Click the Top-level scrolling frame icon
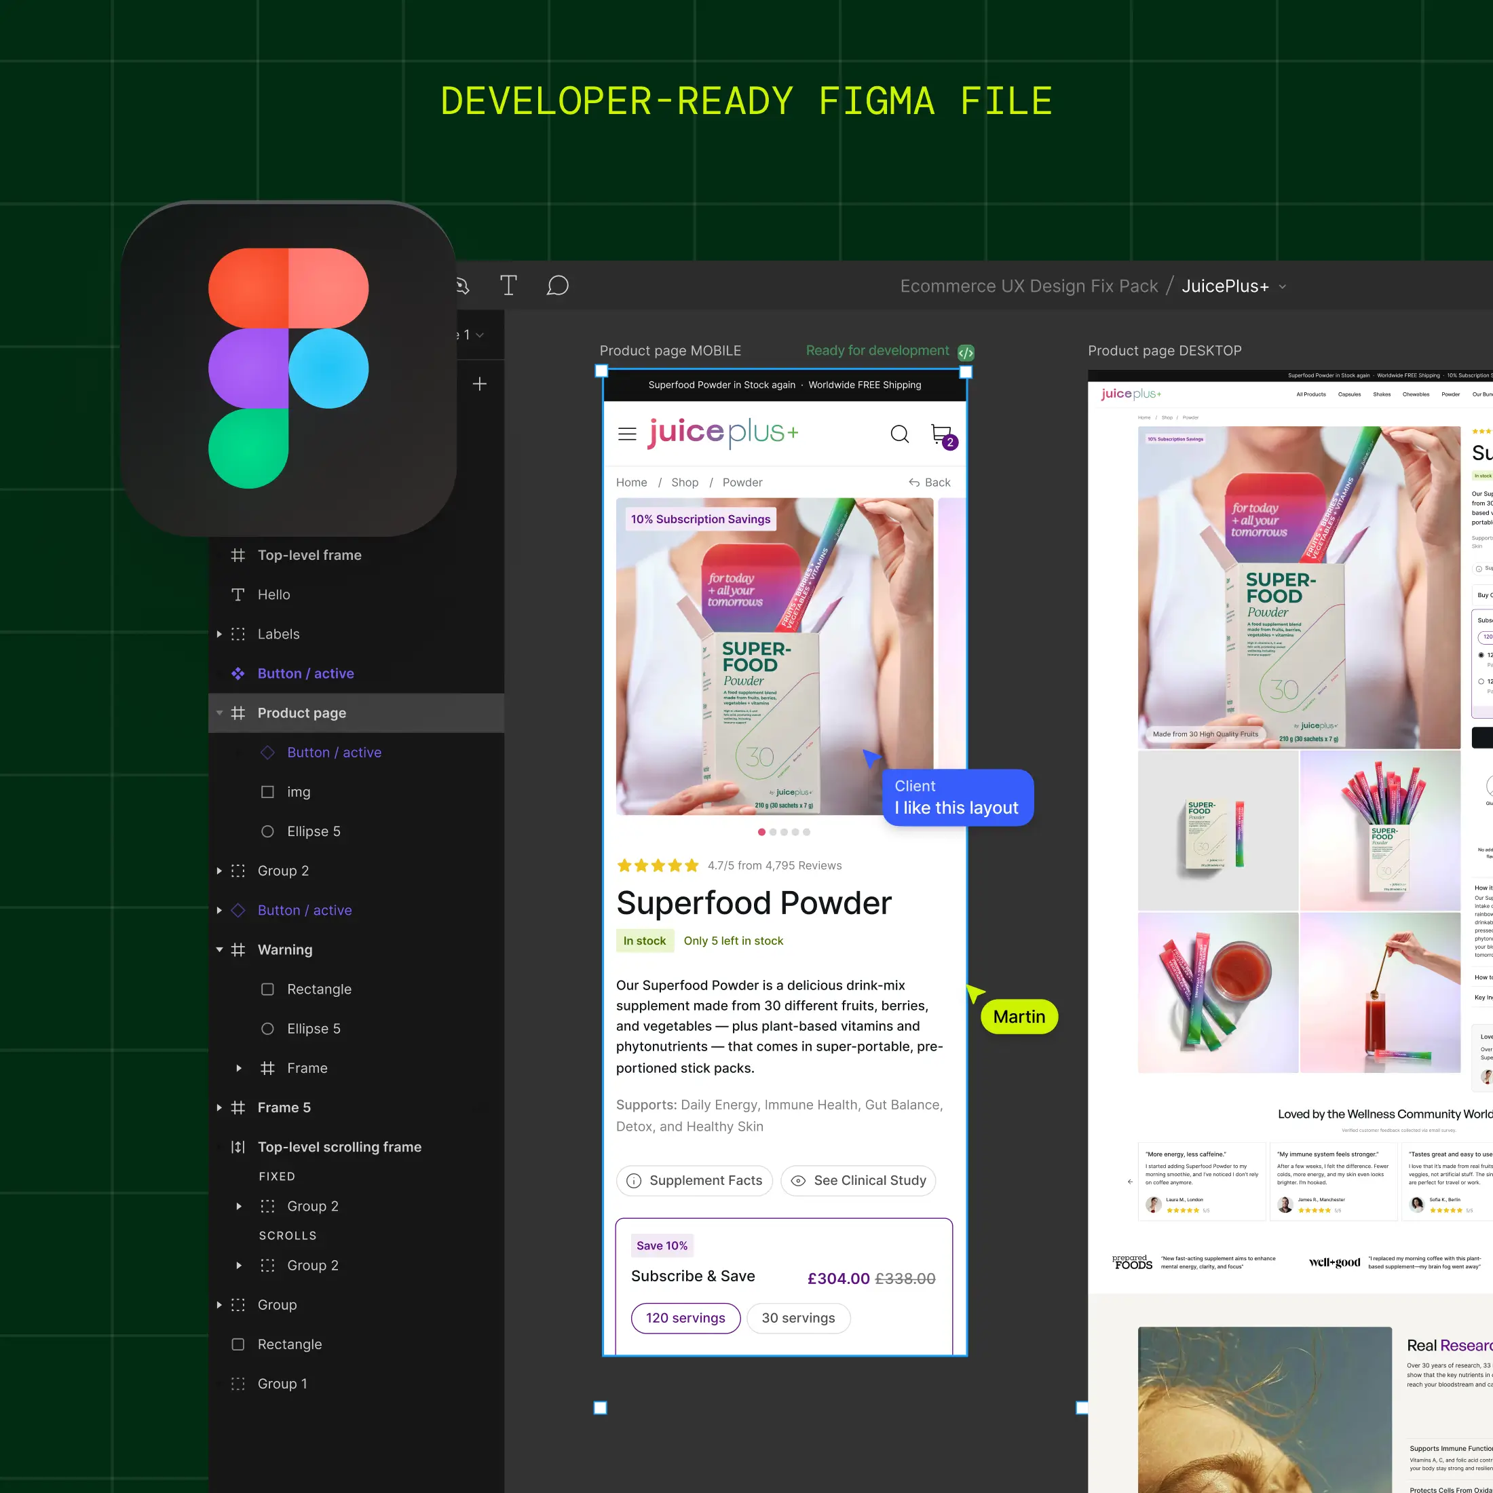The height and width of the screenshot is (1493, 1493). click(238, 1147)
